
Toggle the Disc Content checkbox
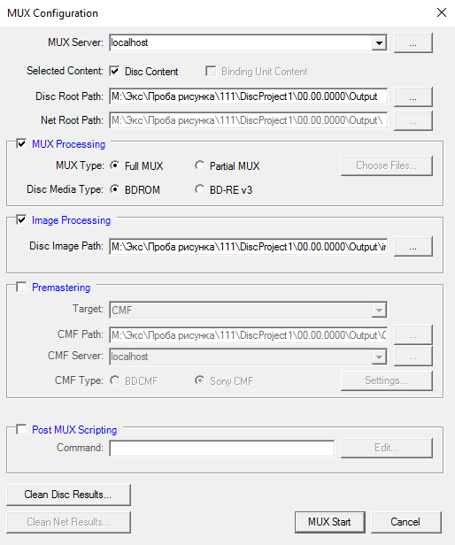114,72
